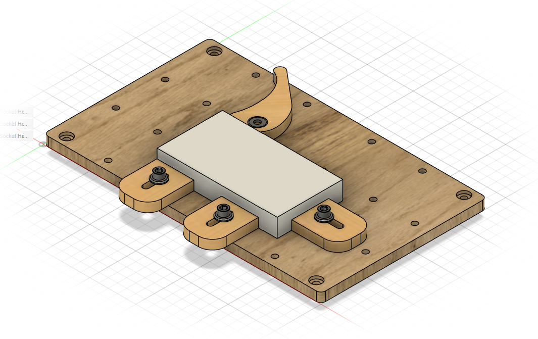
Task: Select the middle toe clamp's socket screw
Action: point(223,213)
